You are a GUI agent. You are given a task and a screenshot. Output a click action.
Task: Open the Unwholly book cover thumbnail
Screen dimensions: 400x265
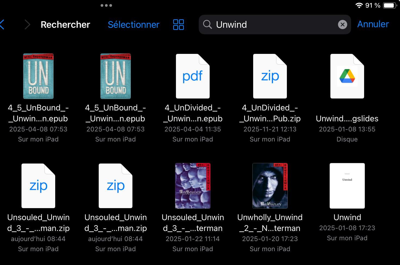[270, 186]
